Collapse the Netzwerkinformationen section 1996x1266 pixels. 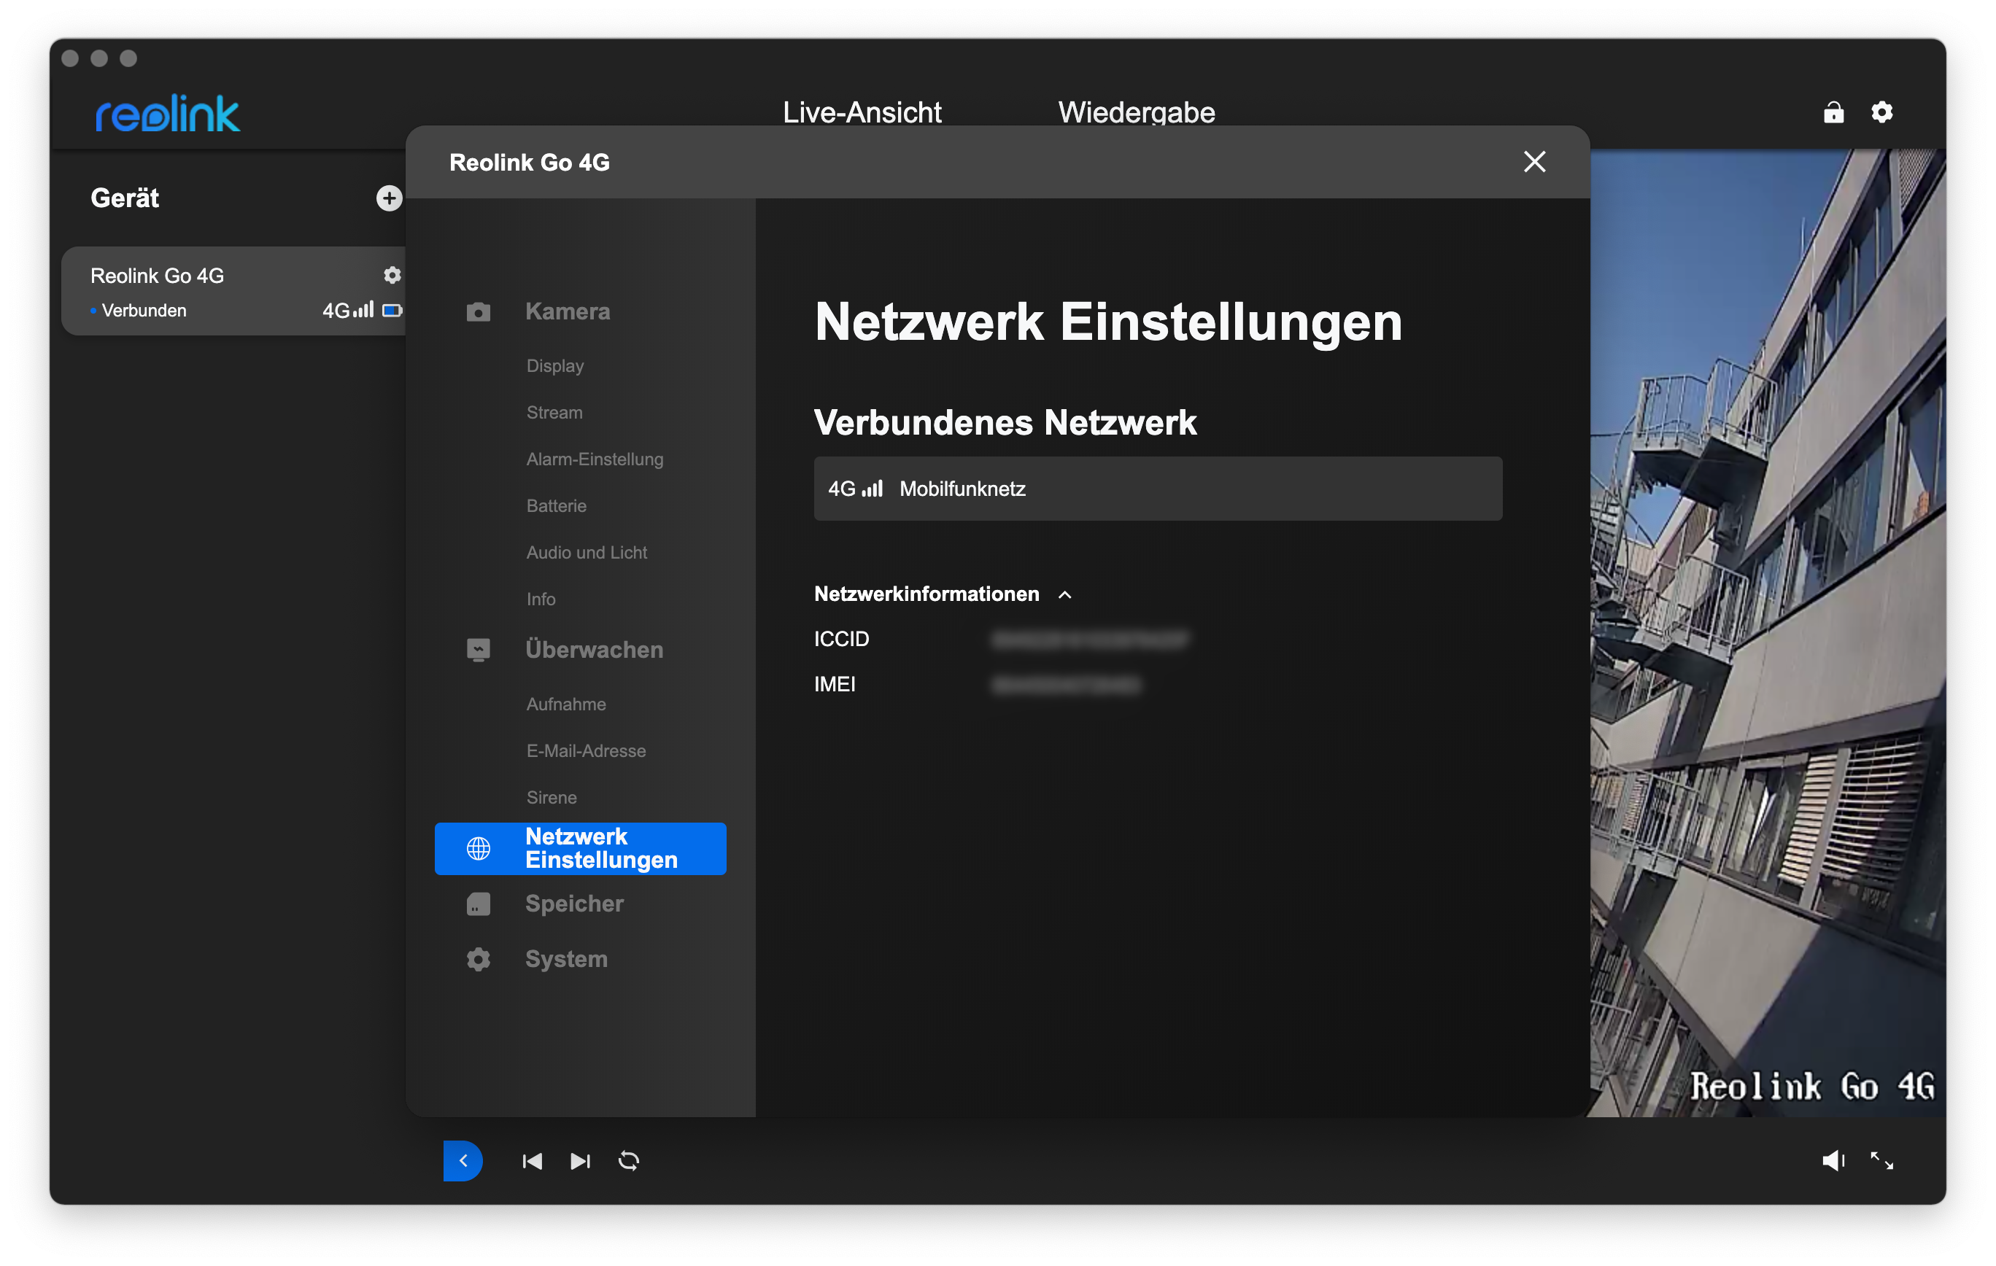pos(1065,595)
